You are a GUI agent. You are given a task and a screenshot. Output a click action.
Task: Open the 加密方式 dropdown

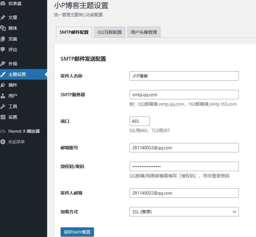tap(184, 212)
